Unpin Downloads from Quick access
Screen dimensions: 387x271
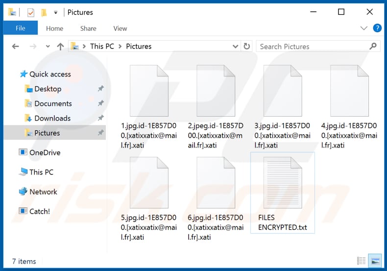(100, 118)
